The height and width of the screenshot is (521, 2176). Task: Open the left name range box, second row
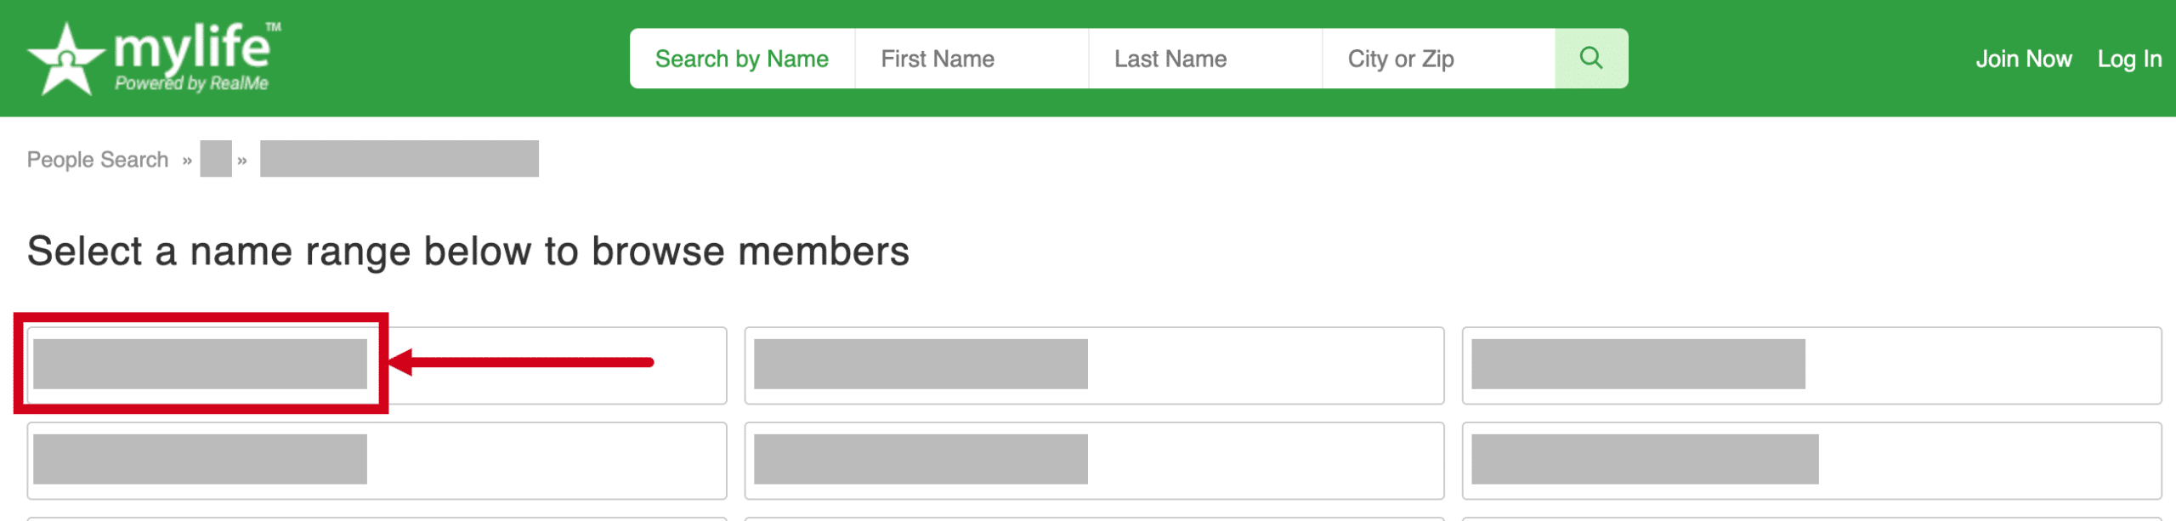point(377,461)
